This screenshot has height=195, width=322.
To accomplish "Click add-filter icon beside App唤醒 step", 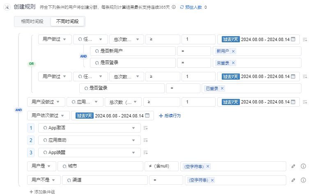I will coord(145,153).
